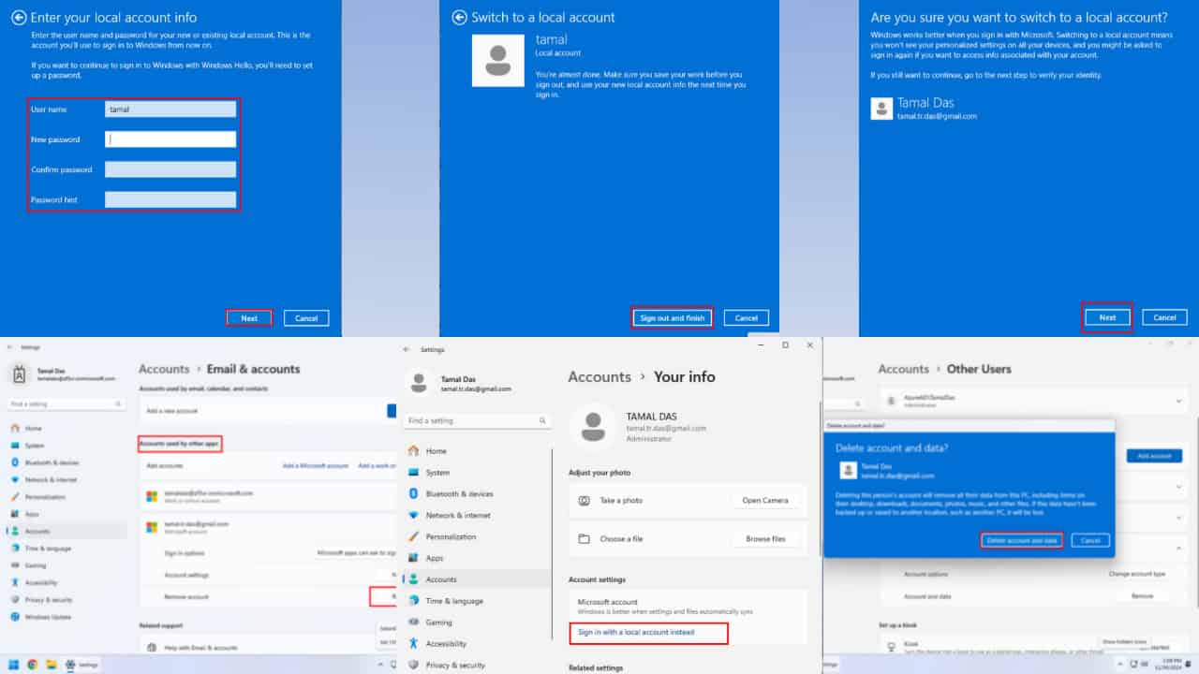Screen dimensions: 1199x674
Task: Select Privacy & security in Email & accounts sidebar
Action: click(49, 599)
